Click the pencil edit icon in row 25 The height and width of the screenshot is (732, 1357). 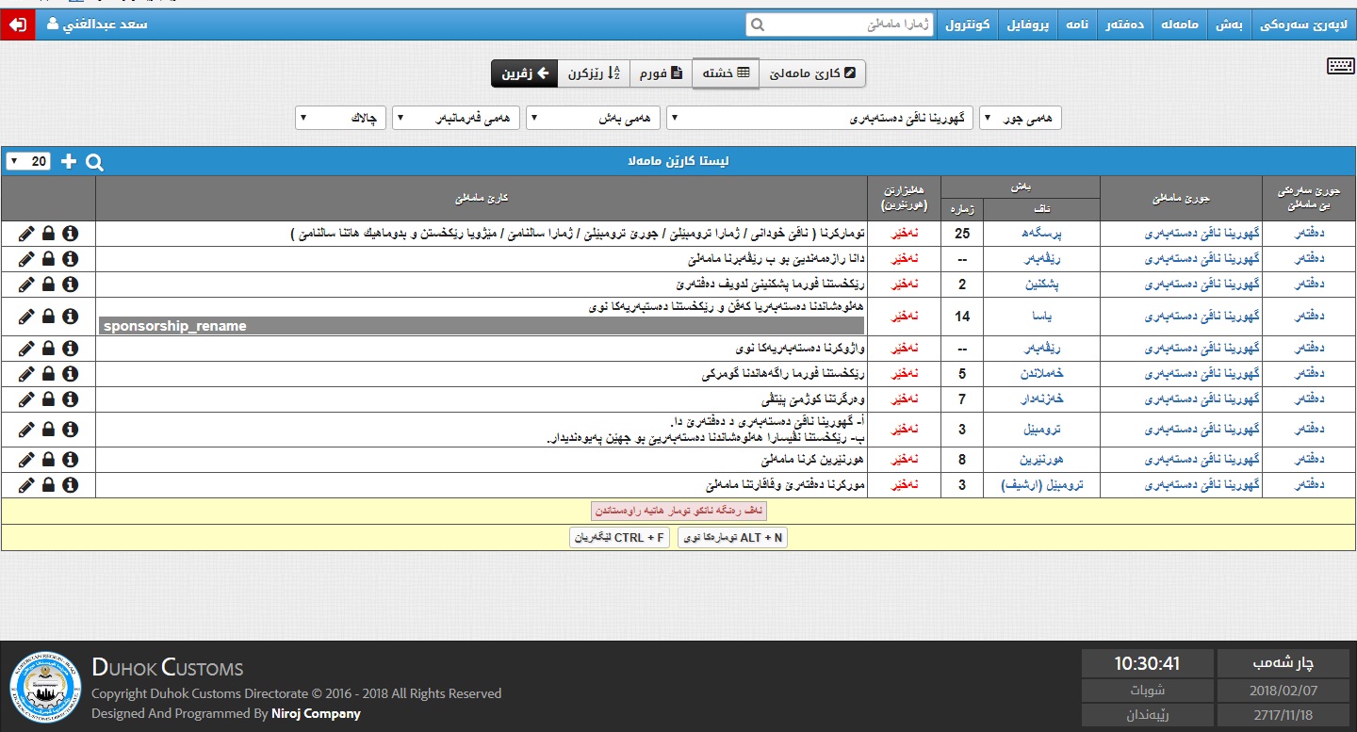(25, 233)
